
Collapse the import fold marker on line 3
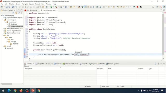coord(28,17)
